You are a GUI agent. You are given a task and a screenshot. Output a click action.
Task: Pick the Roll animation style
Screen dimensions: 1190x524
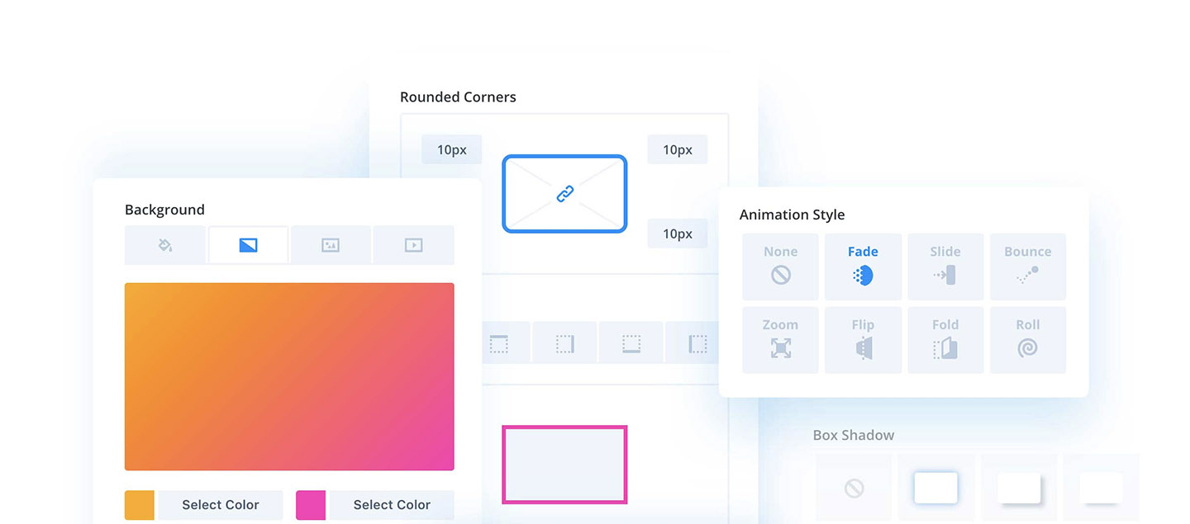click(1028, 340)
